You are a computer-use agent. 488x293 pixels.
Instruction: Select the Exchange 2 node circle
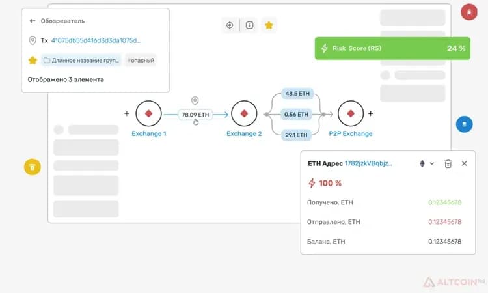point(244,113)
